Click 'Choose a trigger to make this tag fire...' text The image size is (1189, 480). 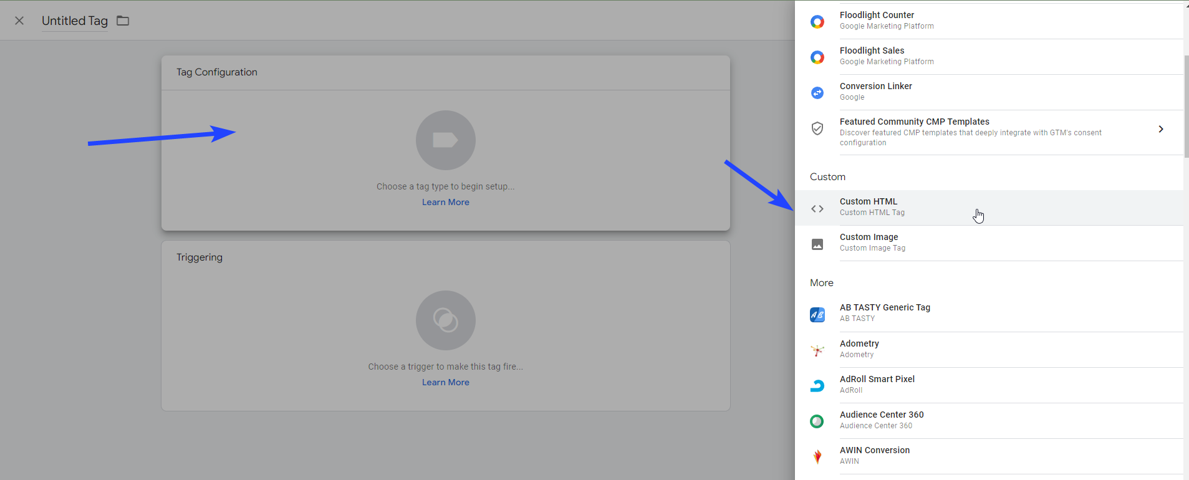446,367
